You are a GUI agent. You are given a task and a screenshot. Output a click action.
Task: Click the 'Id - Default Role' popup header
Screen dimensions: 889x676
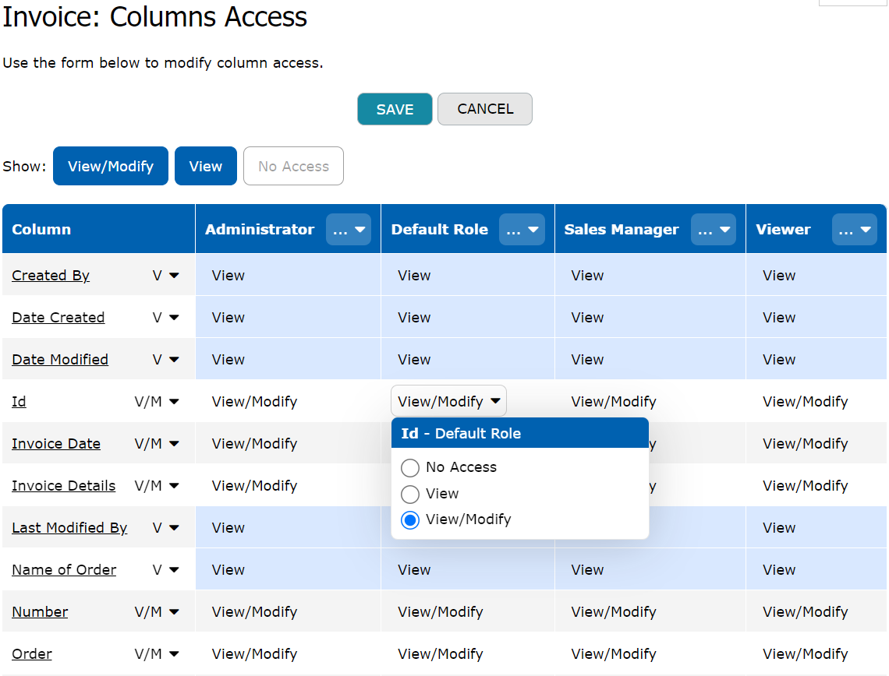[520, 433]
